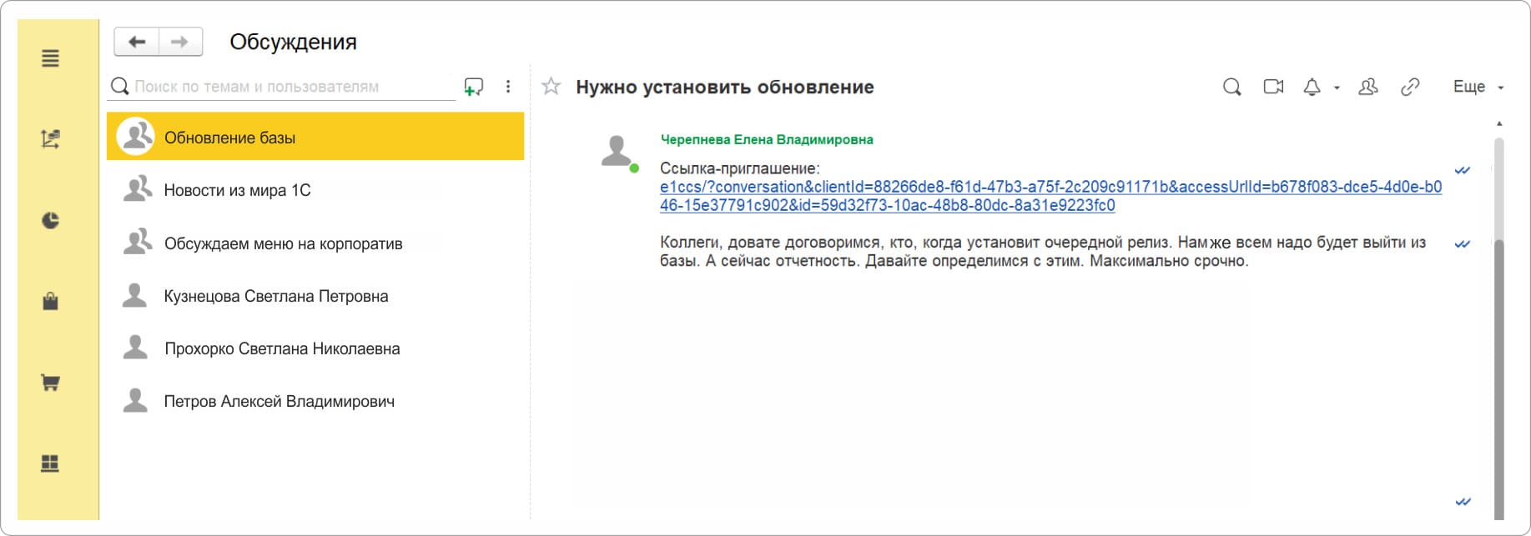
Task: Go forward with the right arrow button
Action: 180,42
